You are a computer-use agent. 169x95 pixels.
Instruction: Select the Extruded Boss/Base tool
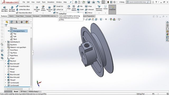pyautogui.click(x=4, y=9)
